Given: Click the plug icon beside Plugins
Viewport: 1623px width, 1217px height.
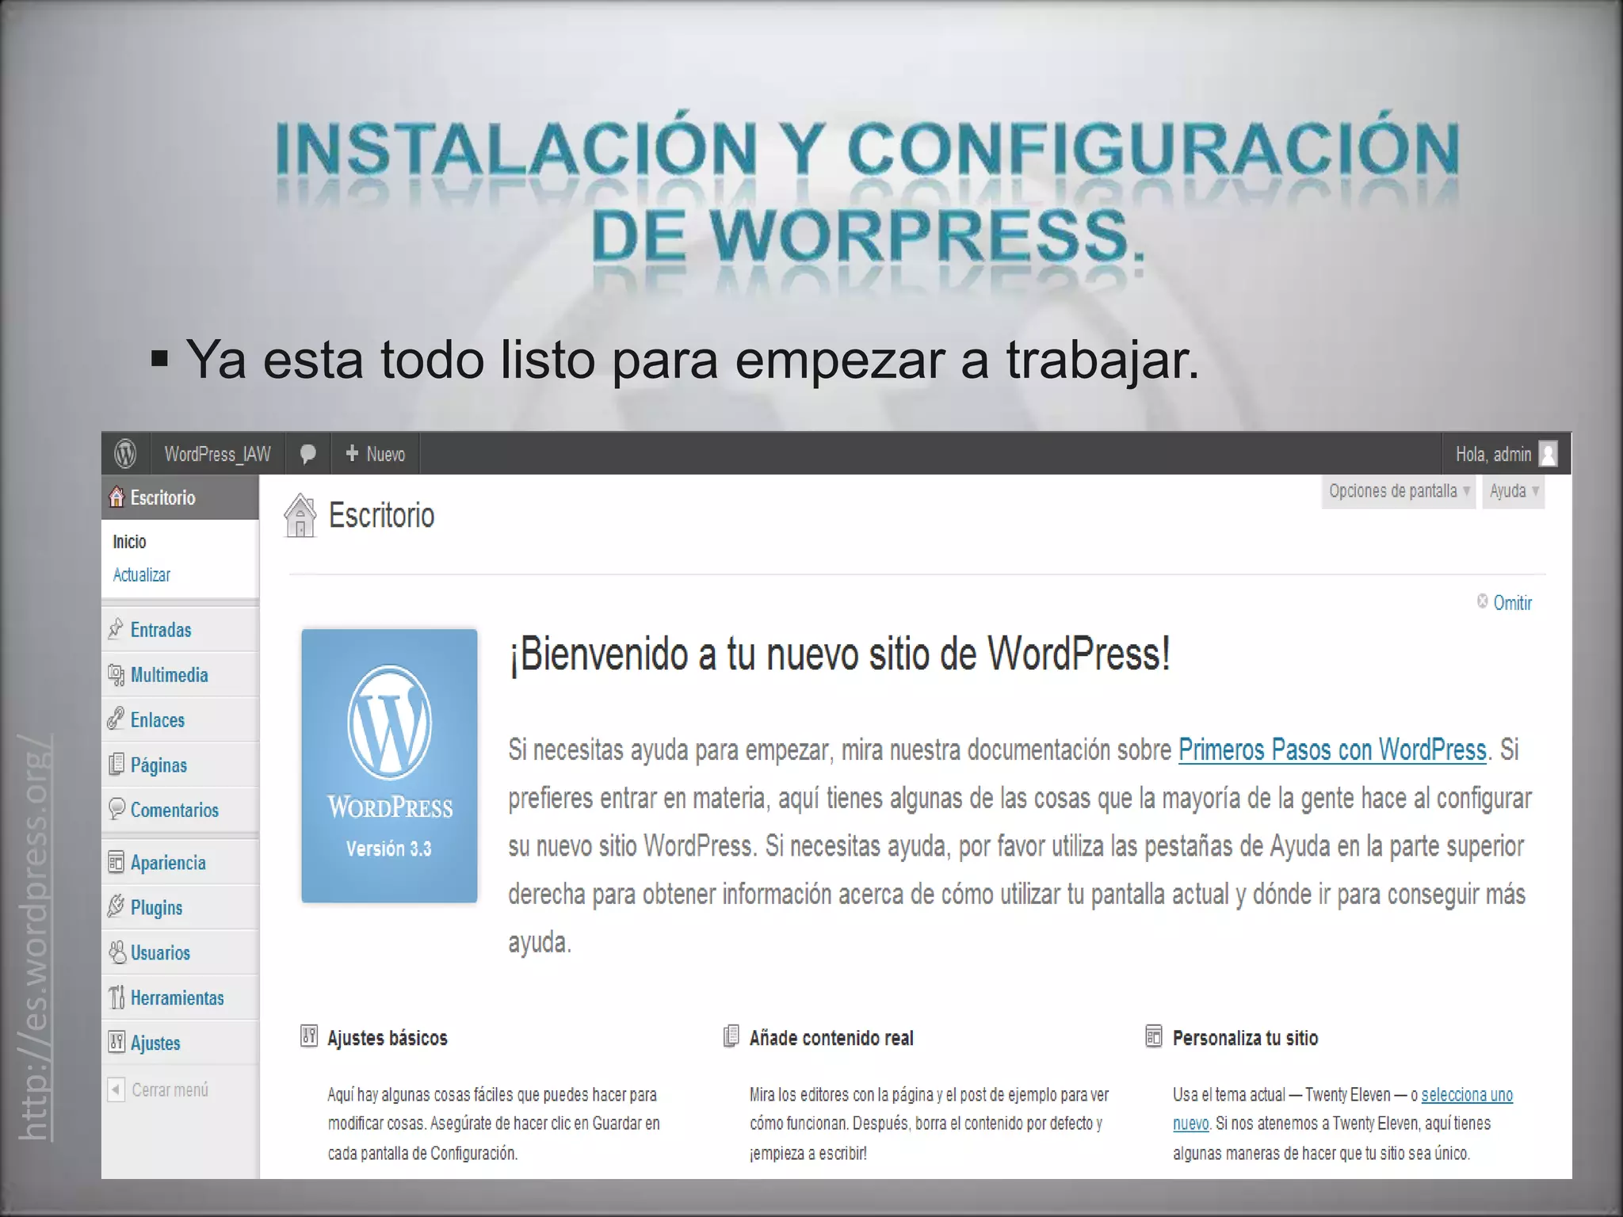Looking at the screenshot, I should point(116,906).
